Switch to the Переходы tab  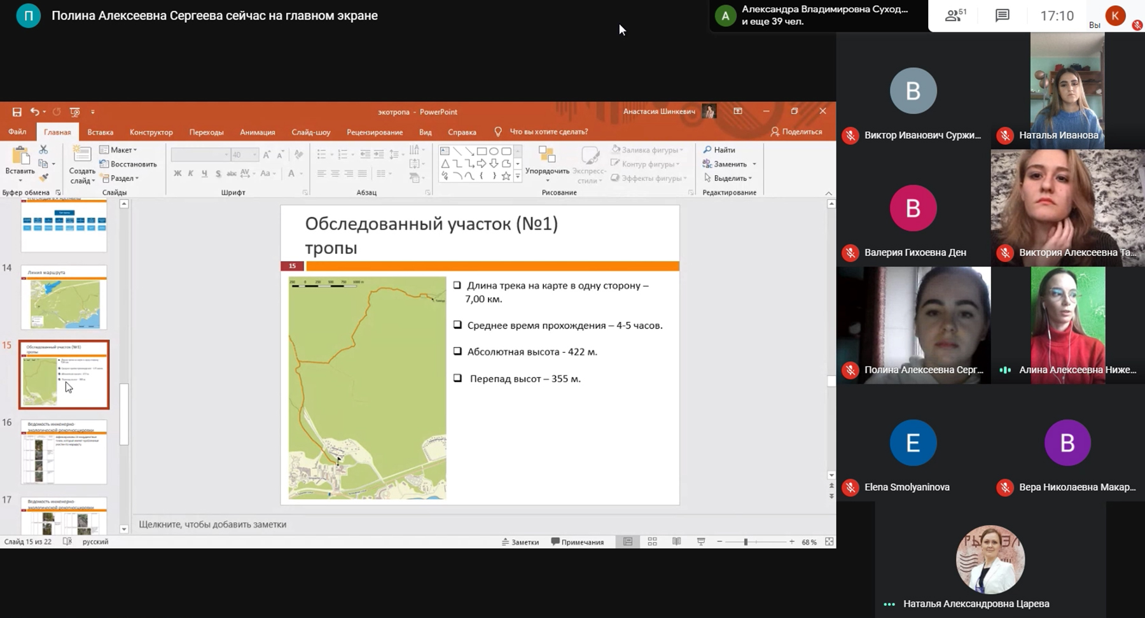[207, 132]
